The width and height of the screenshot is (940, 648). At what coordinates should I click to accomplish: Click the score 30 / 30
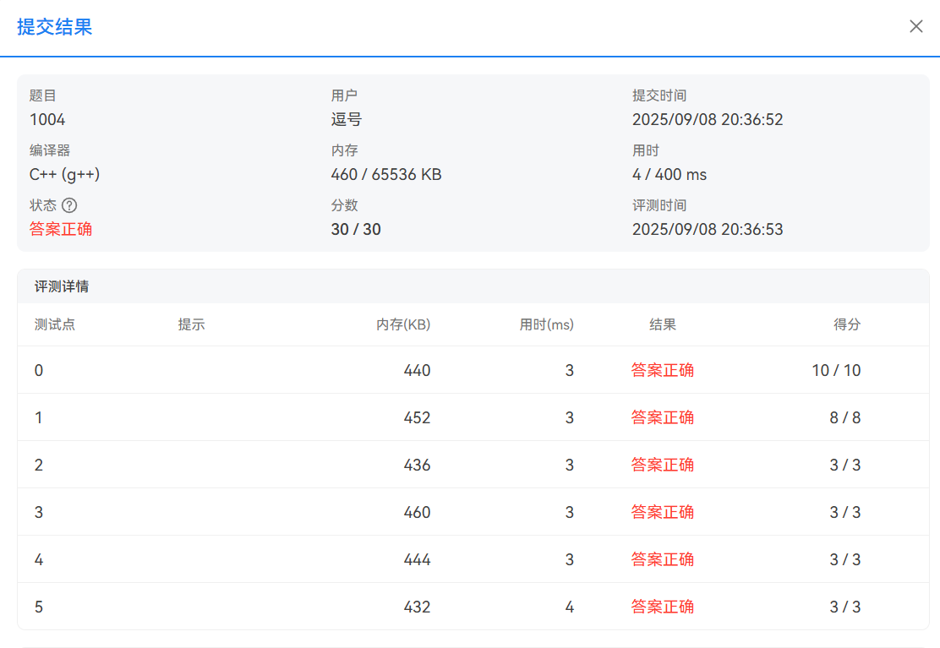(356, 229)
